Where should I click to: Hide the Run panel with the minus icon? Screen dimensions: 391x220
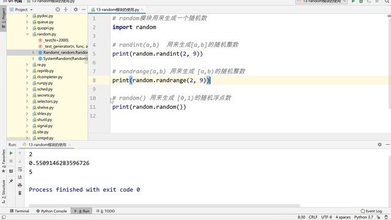pos(387,144)
